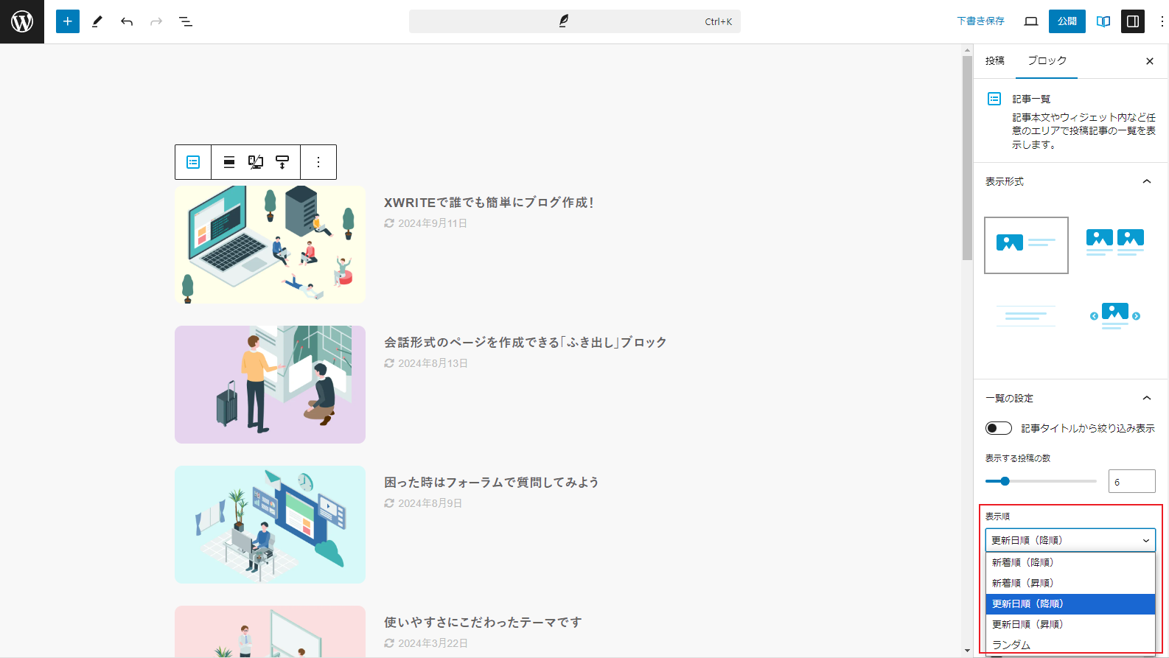Click the cyan thumbnail of フォーラム post
1169x658 pixels.
pyautogui.click(x=270, y=525)
